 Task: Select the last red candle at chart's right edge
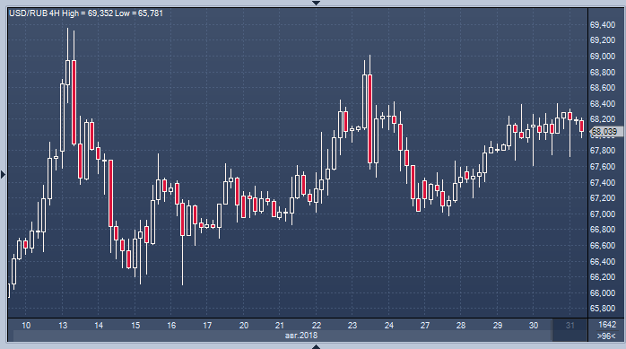click(582, 127)
